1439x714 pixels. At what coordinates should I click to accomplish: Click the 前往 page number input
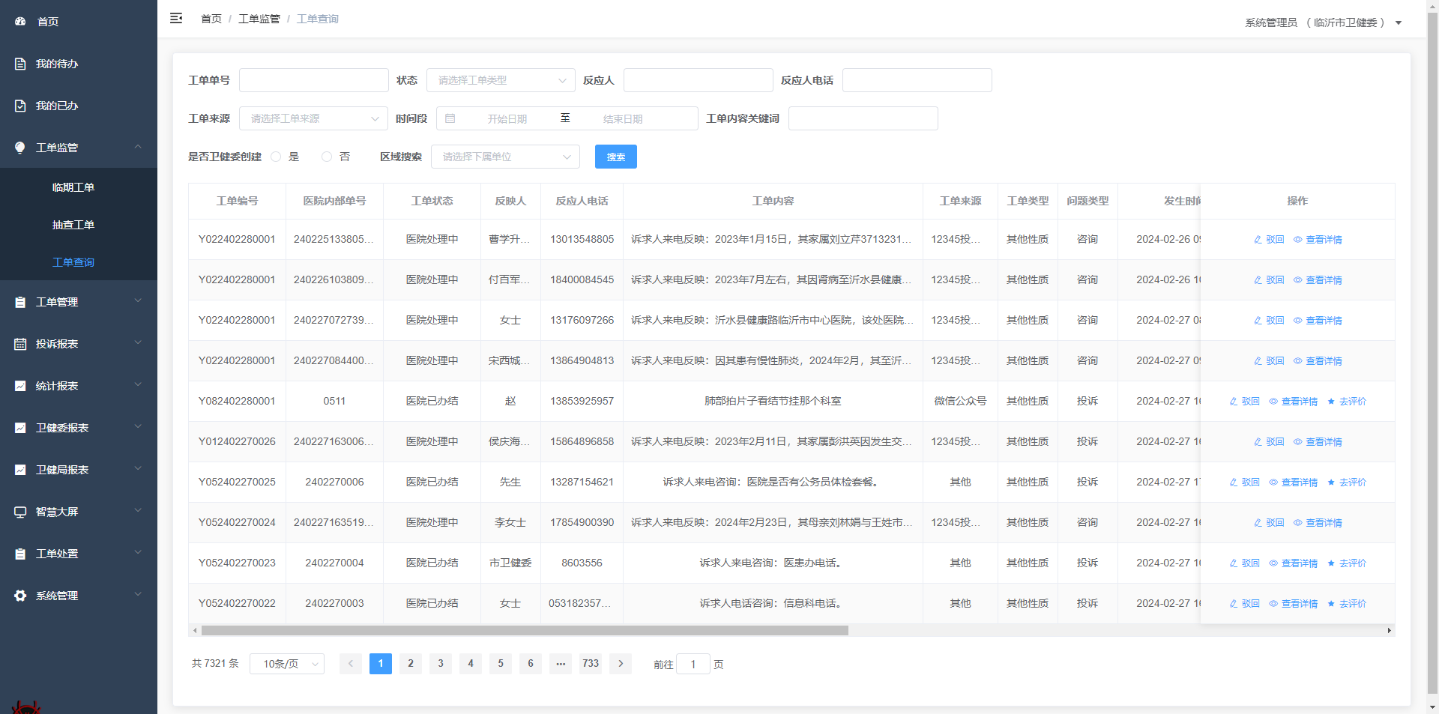693,664
